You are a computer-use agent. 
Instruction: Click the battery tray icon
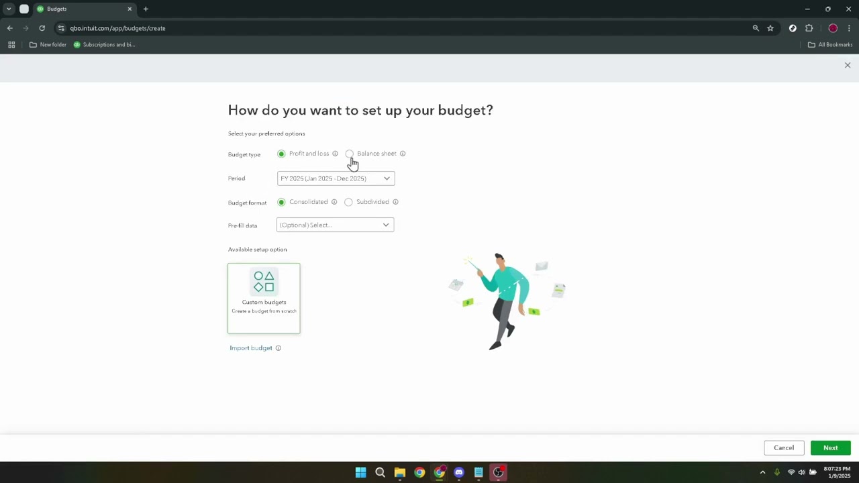coord(813,472)
